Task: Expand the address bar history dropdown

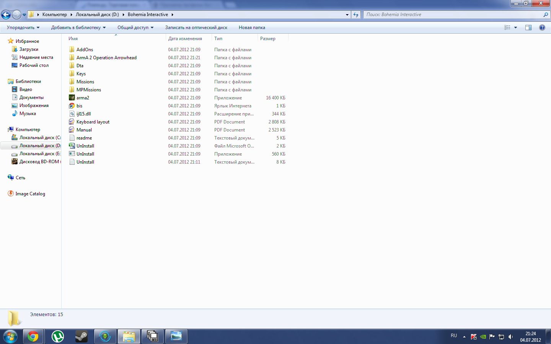Action: point(347,15)
